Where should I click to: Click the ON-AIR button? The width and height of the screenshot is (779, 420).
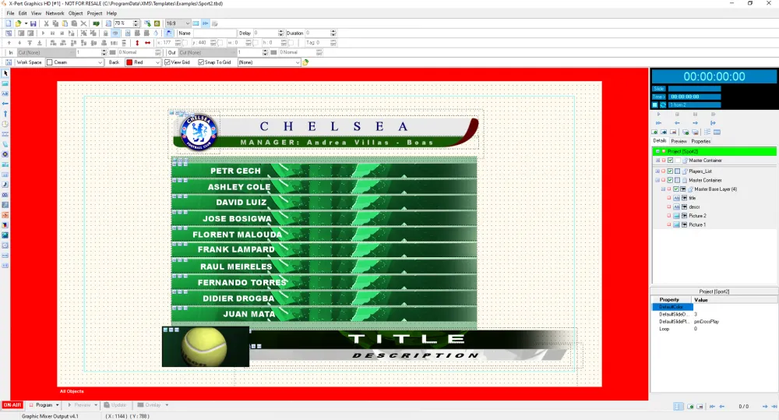(x=12, y=405)
